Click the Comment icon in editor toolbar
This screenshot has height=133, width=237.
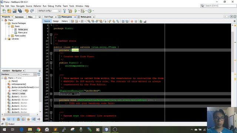pos(141,21)
